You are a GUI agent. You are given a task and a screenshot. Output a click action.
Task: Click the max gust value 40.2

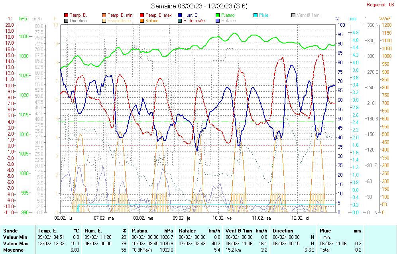tap(216, 243)
